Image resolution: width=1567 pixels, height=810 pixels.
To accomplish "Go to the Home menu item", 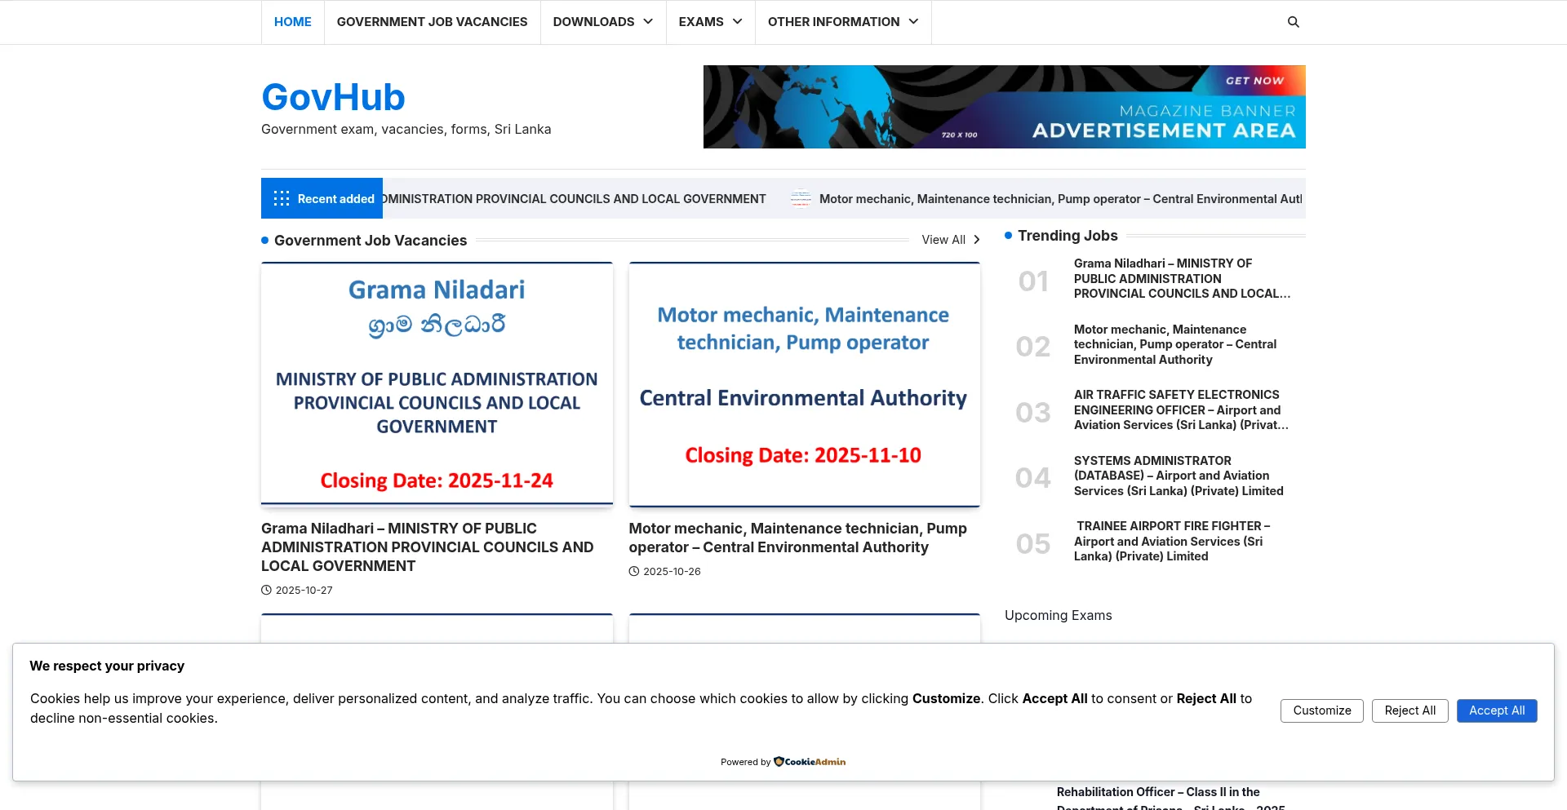I will point(292,22).
